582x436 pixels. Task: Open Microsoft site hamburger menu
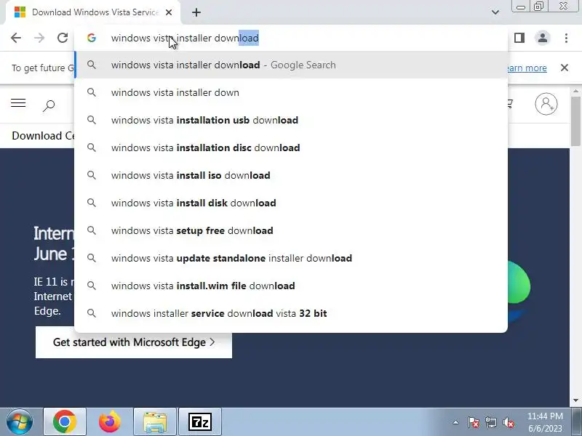[x=18, y=103]
